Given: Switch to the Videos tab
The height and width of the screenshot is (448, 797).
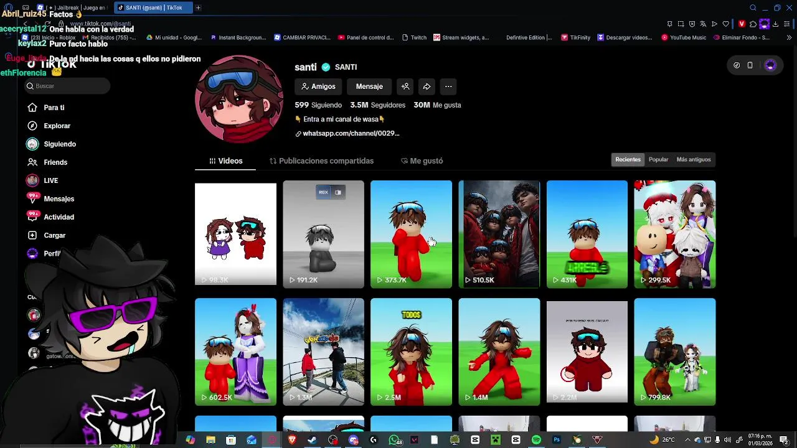Looking at the screenshot, I should [225, 161].
